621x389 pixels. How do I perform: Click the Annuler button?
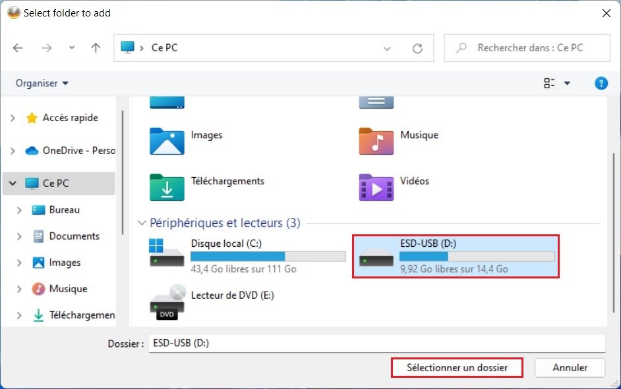click(570, 367)
